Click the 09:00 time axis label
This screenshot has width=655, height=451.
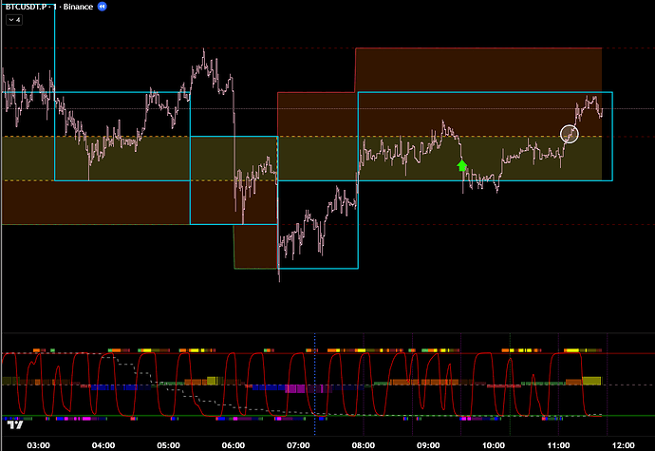(x=428, y=443)
